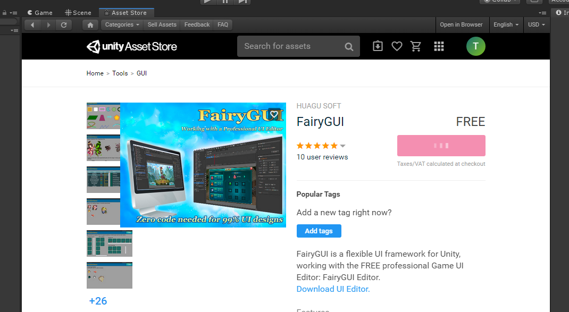The height and width of the screenshot is (312, 569).
Task: Click Open in Browser
Action: tap(461, 24)
